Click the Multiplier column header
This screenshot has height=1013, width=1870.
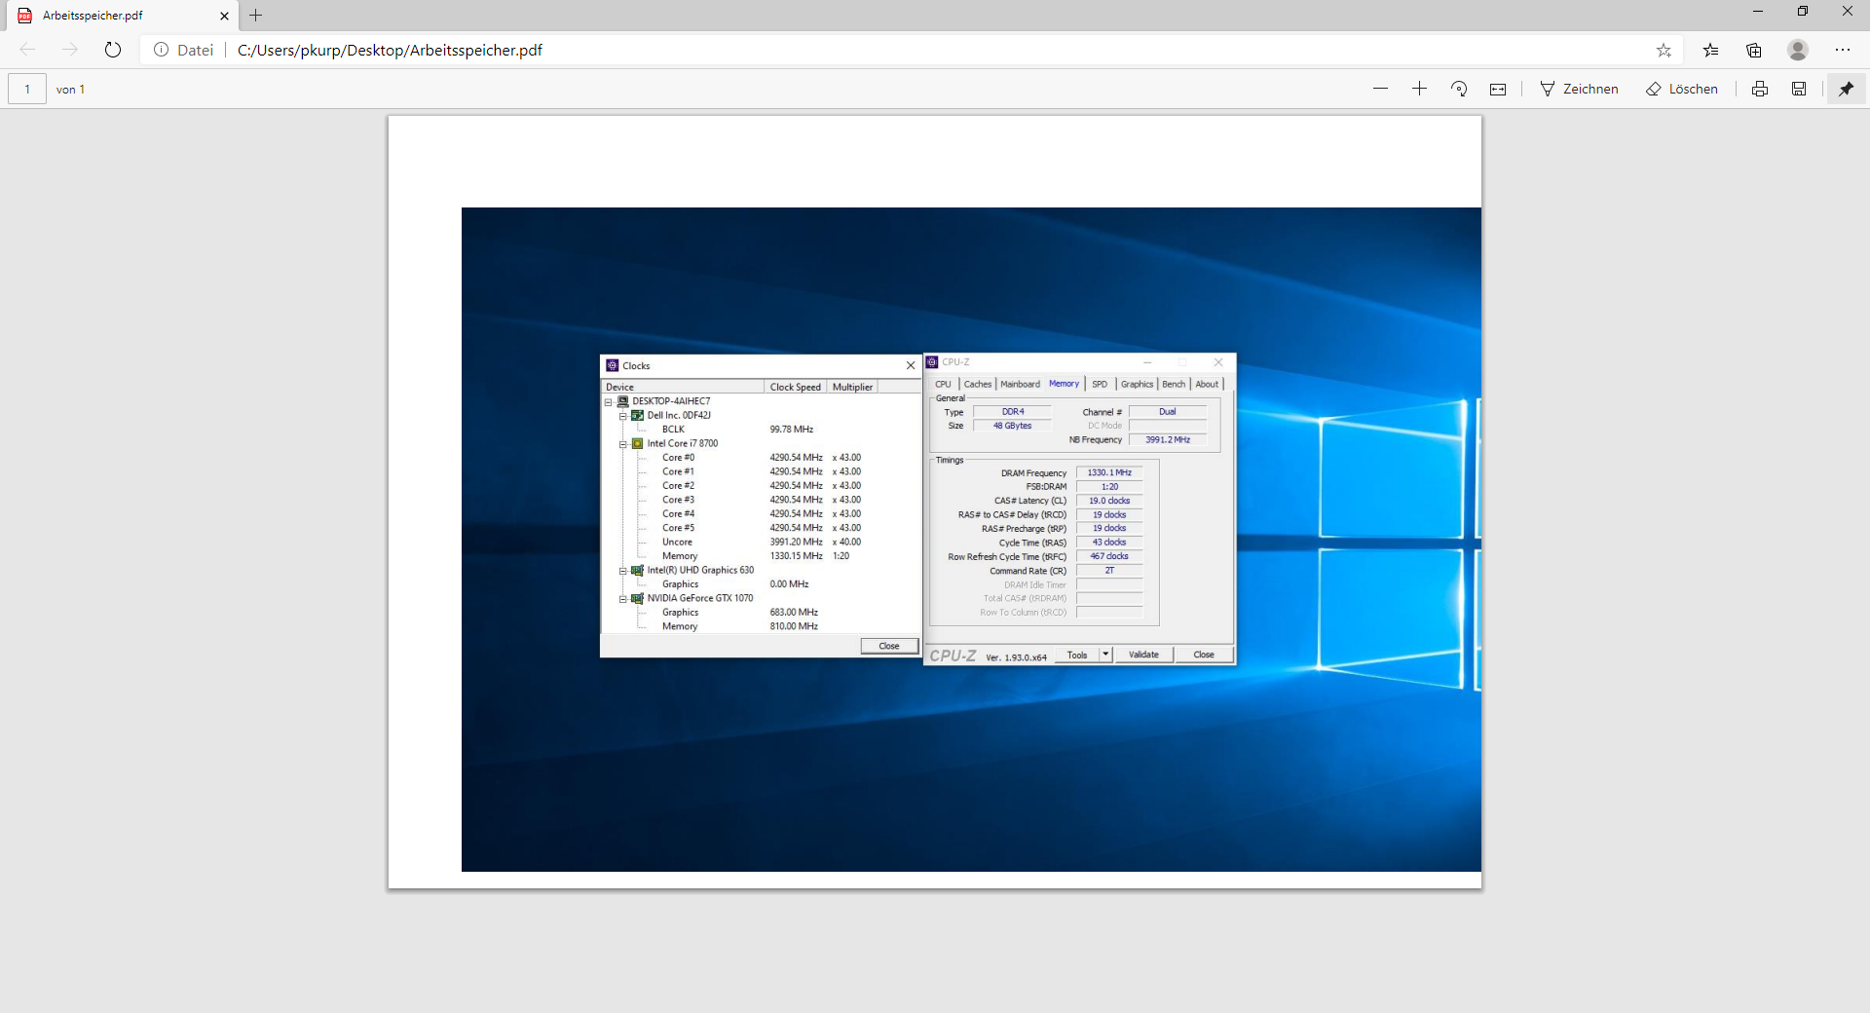(852, 388)
